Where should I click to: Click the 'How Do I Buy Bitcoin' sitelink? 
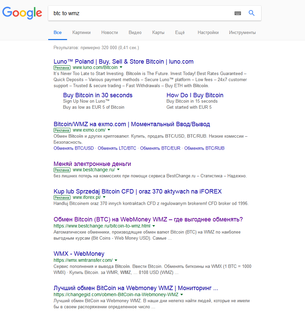(x=195, y=95)
